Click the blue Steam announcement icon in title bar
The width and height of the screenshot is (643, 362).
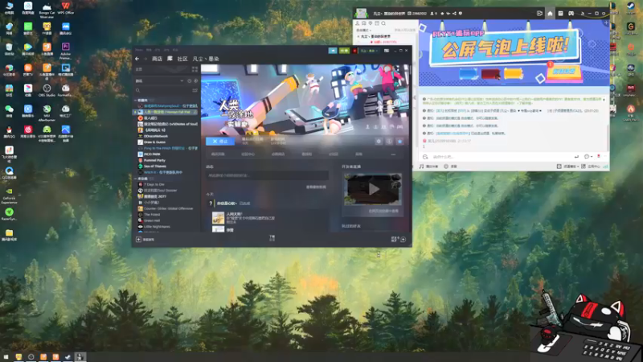(x=333, y=51)
